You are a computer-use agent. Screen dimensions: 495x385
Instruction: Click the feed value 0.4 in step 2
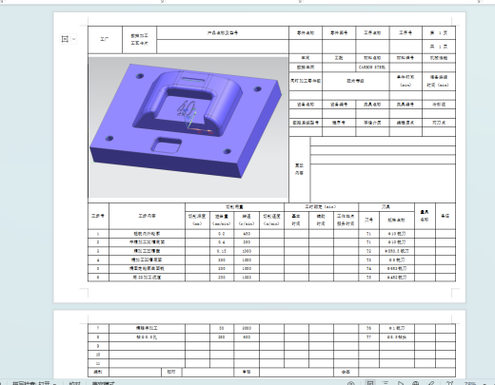tap(222, 242)
